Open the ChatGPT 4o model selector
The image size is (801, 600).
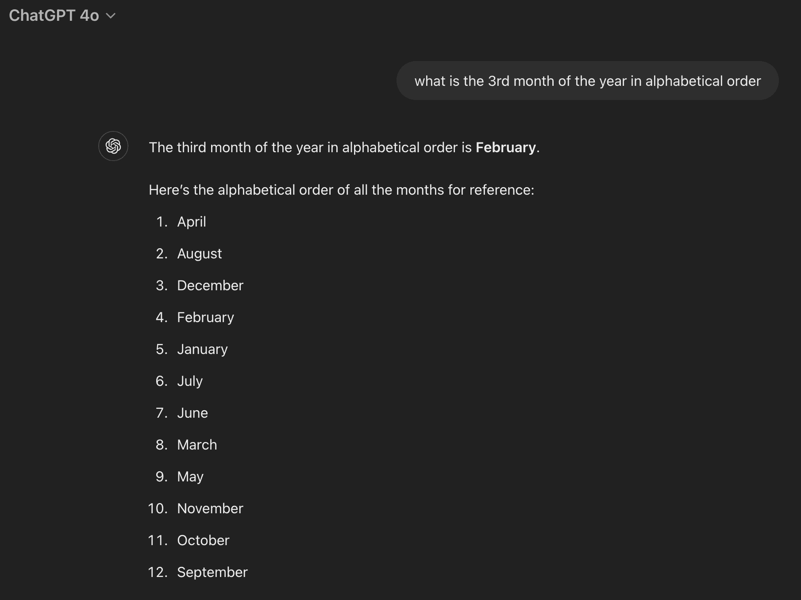click(x=62, y=15)
